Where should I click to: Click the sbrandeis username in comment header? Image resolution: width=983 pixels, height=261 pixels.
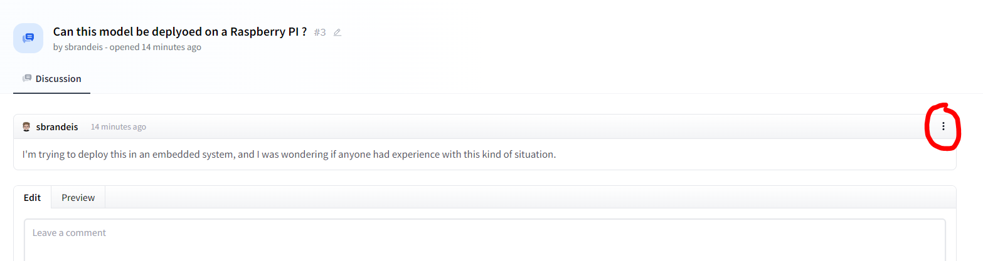click(57, 127)
